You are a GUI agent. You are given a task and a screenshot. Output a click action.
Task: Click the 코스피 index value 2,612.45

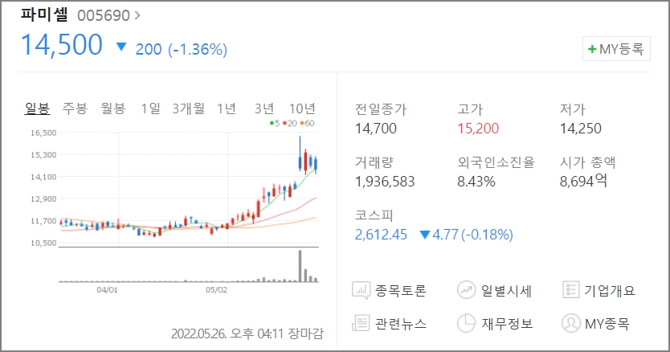click(x=381, y=235)
